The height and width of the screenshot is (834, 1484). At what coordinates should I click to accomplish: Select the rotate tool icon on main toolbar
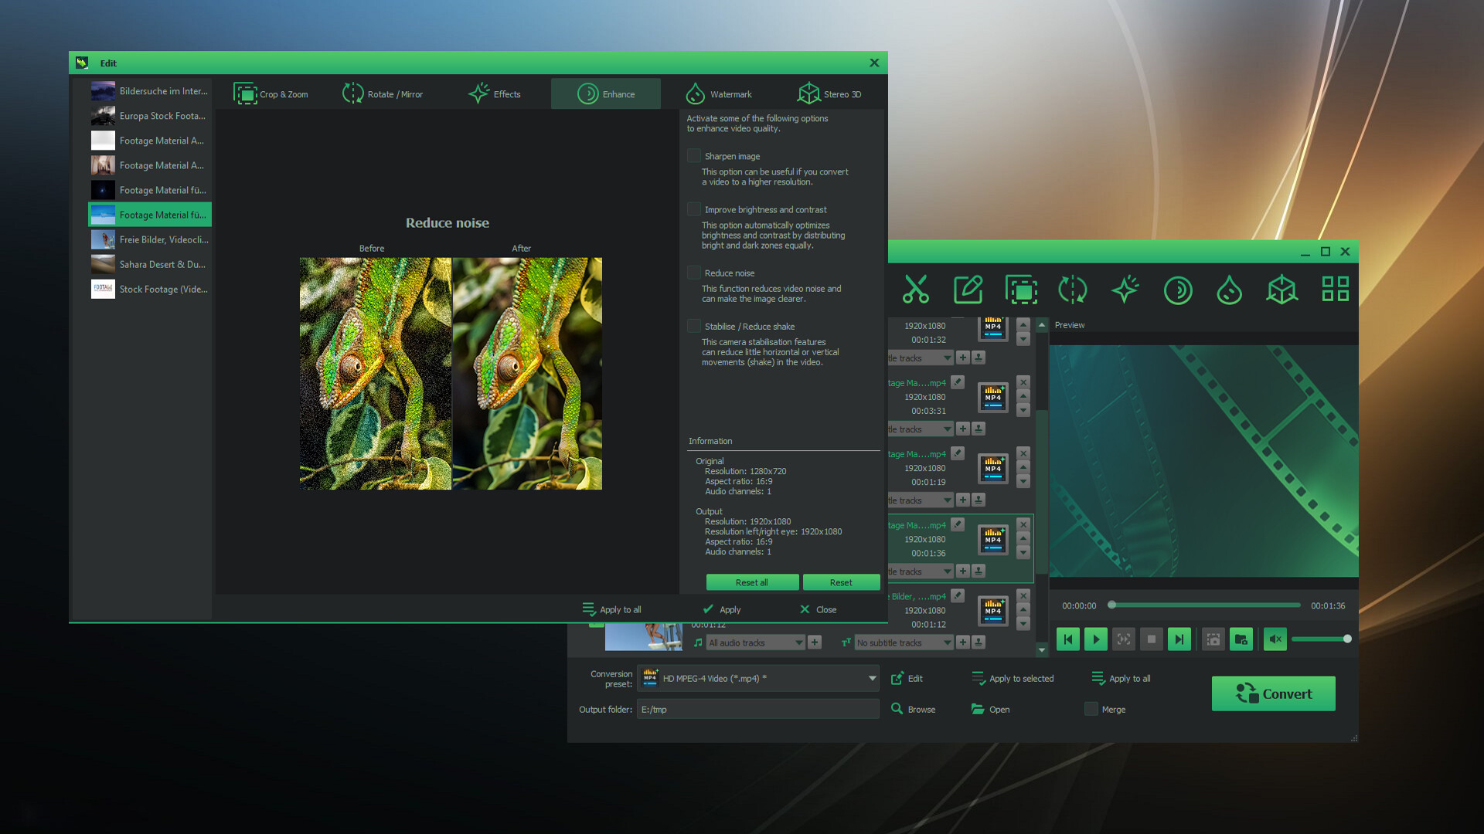(x=1073, y=290)
